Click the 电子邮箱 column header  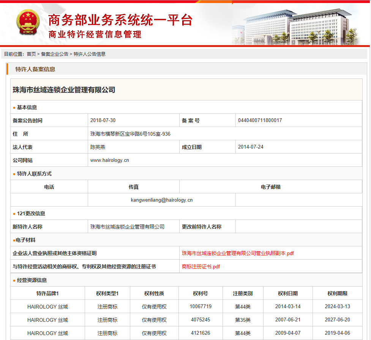(271, 187)
